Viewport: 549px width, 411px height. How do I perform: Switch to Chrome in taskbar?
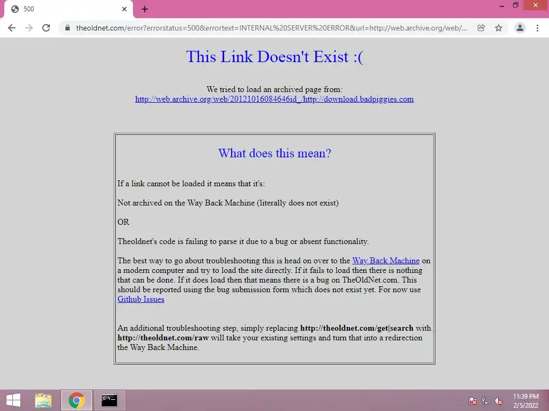pyautogui.click(x=76, y=400)
